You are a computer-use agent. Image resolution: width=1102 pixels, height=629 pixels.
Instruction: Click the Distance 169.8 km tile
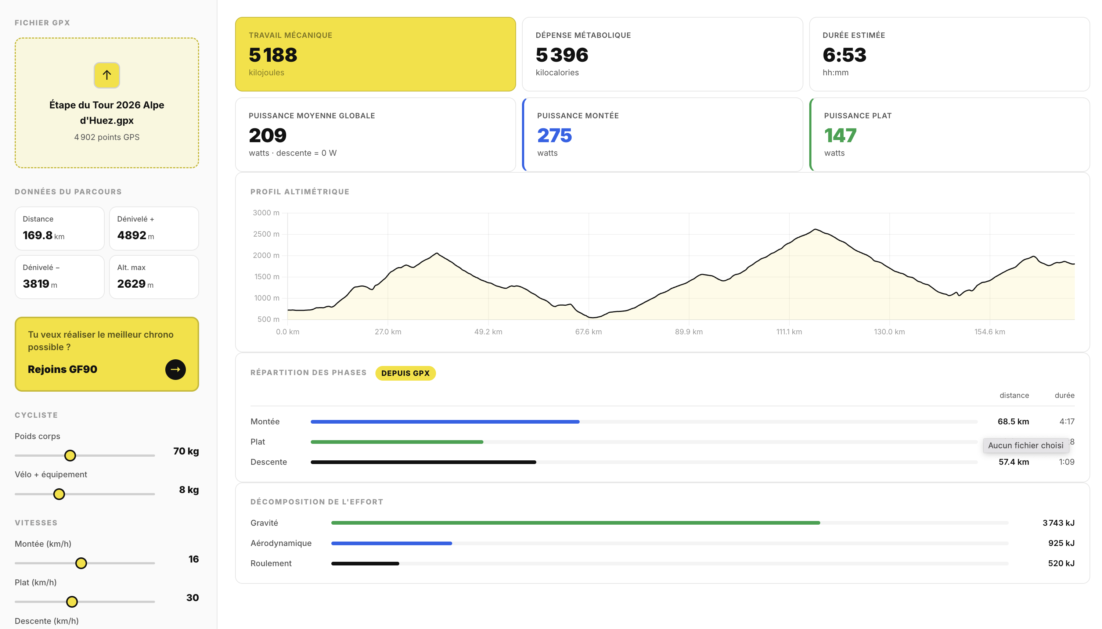click(60, 228)
